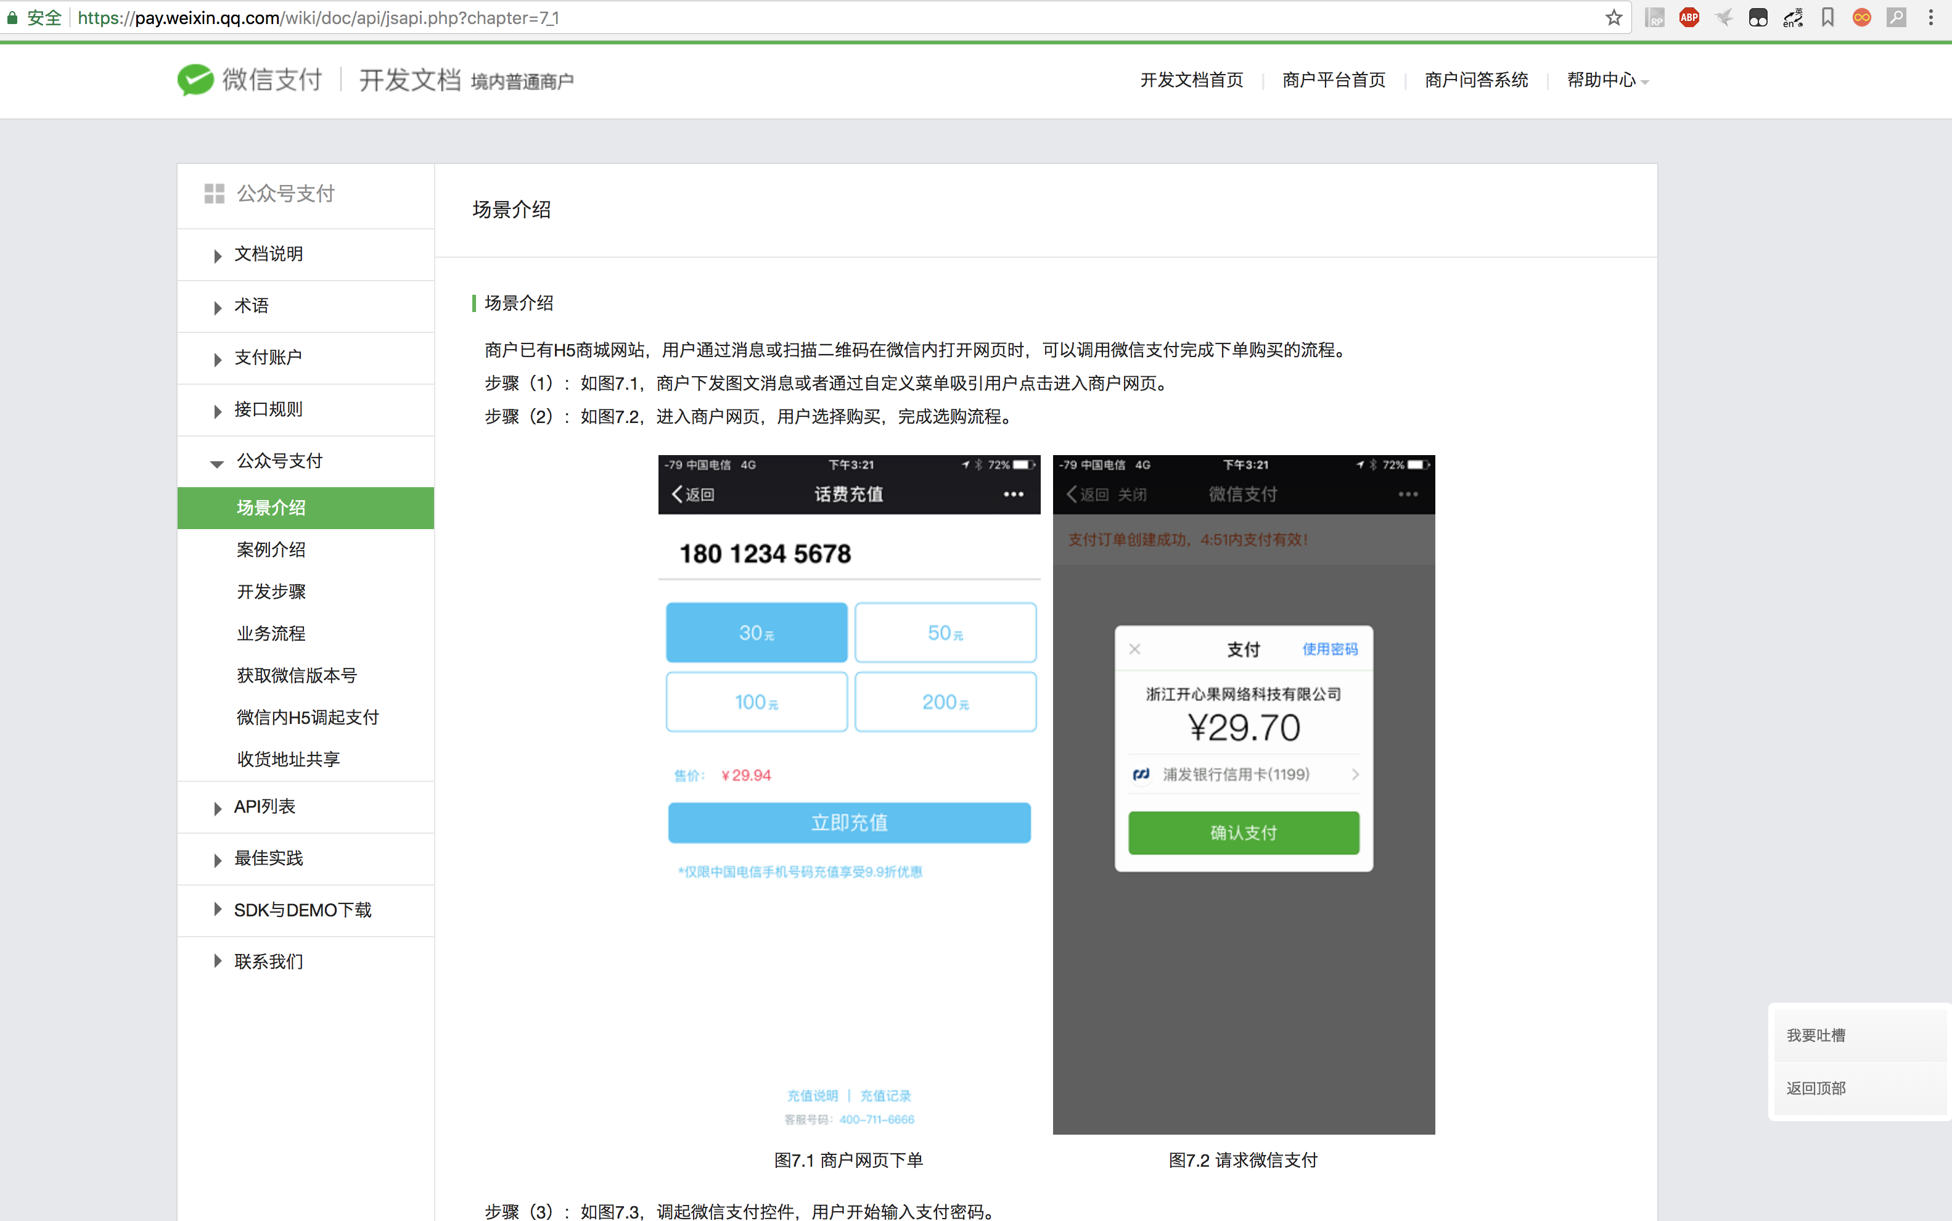
Task: Expand the 最佳实践 section
Action: (x=306, y=858)
